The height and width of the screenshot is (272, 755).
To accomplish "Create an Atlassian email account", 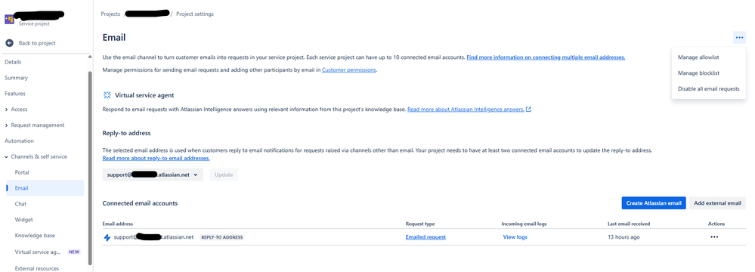I will coord(654,203).
